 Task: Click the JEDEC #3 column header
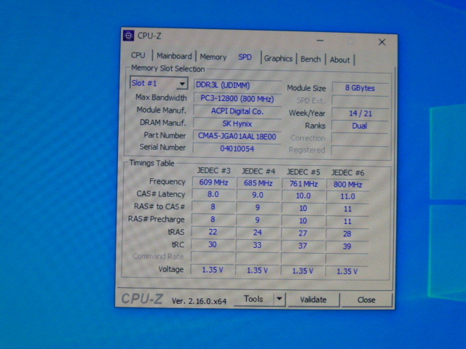[x=213, y=171]
